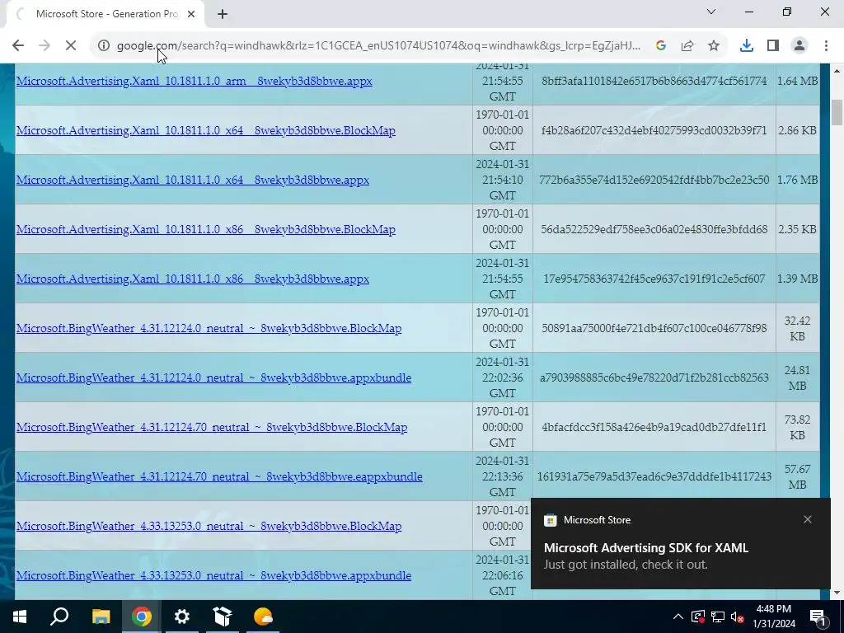Open File Explorer from taskbar

click(101, 617)
